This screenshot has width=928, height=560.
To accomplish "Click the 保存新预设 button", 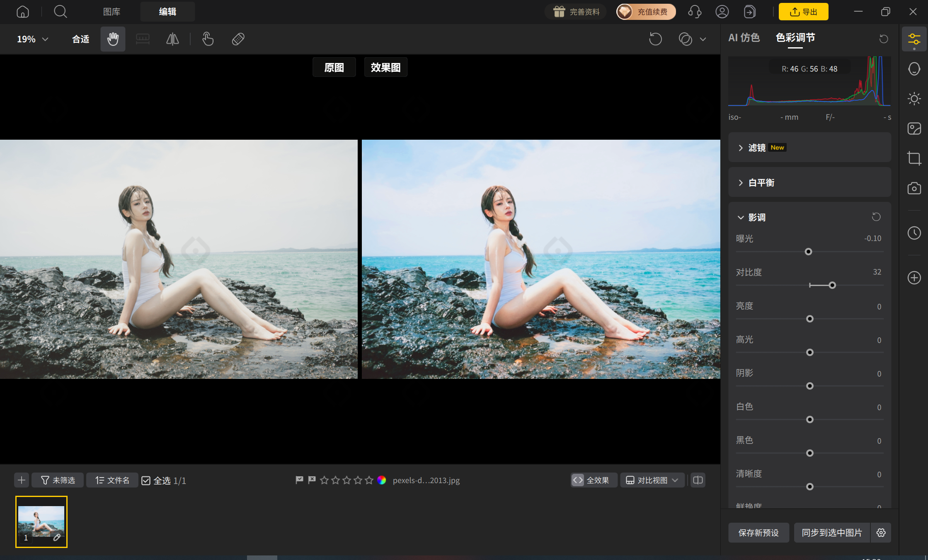I will tap(758, 533).
